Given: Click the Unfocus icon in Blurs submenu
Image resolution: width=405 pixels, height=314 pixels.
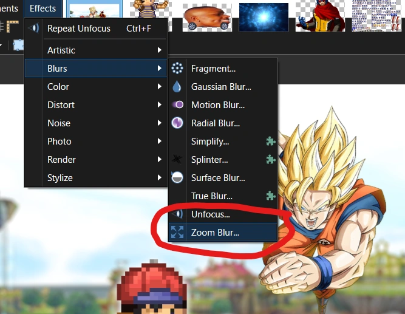Looking at the screenshot, I should coord(177,214).
